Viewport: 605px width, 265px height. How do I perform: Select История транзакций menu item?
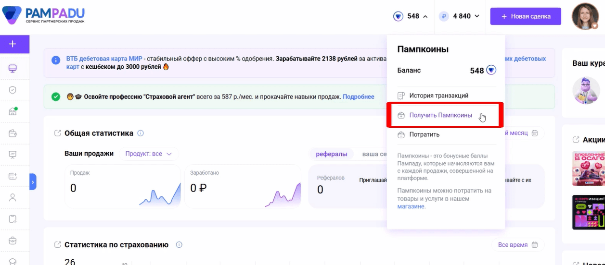pyautogui.click(x=438, y=96)
